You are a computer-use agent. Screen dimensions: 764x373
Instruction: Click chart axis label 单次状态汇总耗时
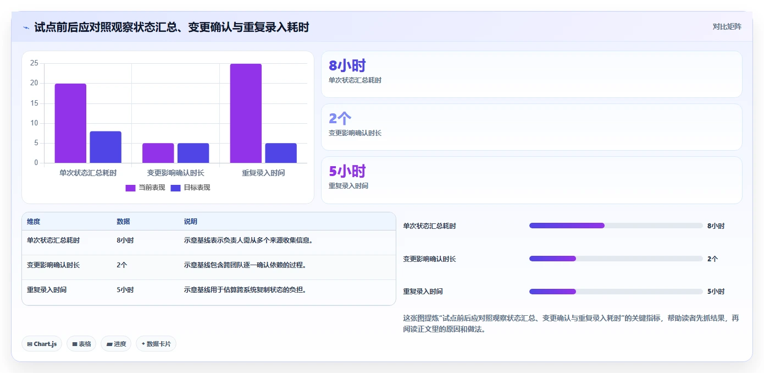[88, 173]
